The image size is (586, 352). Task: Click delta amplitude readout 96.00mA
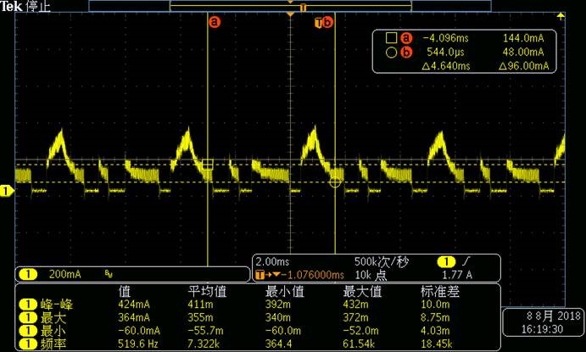pos(524,66)
